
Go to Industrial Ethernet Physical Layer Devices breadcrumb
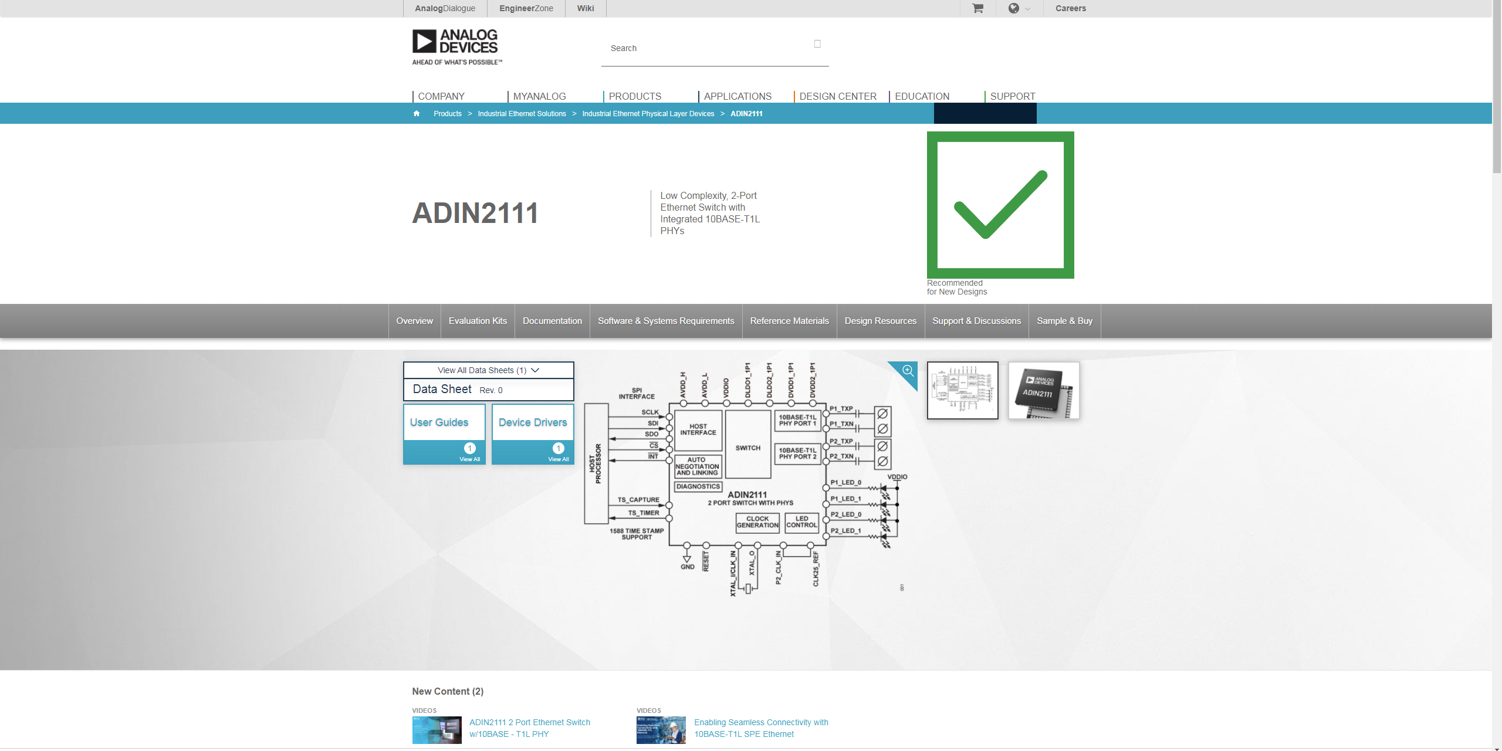tap(648, 114)
